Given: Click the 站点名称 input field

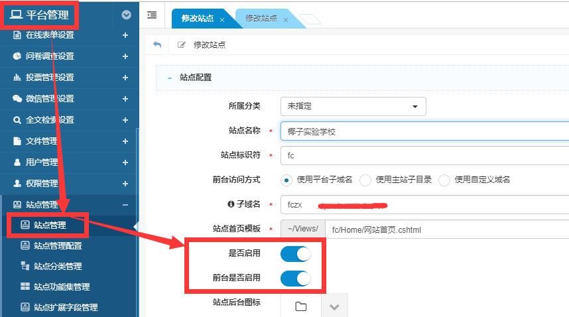Looking at the screenshot, I should (424, 131).
